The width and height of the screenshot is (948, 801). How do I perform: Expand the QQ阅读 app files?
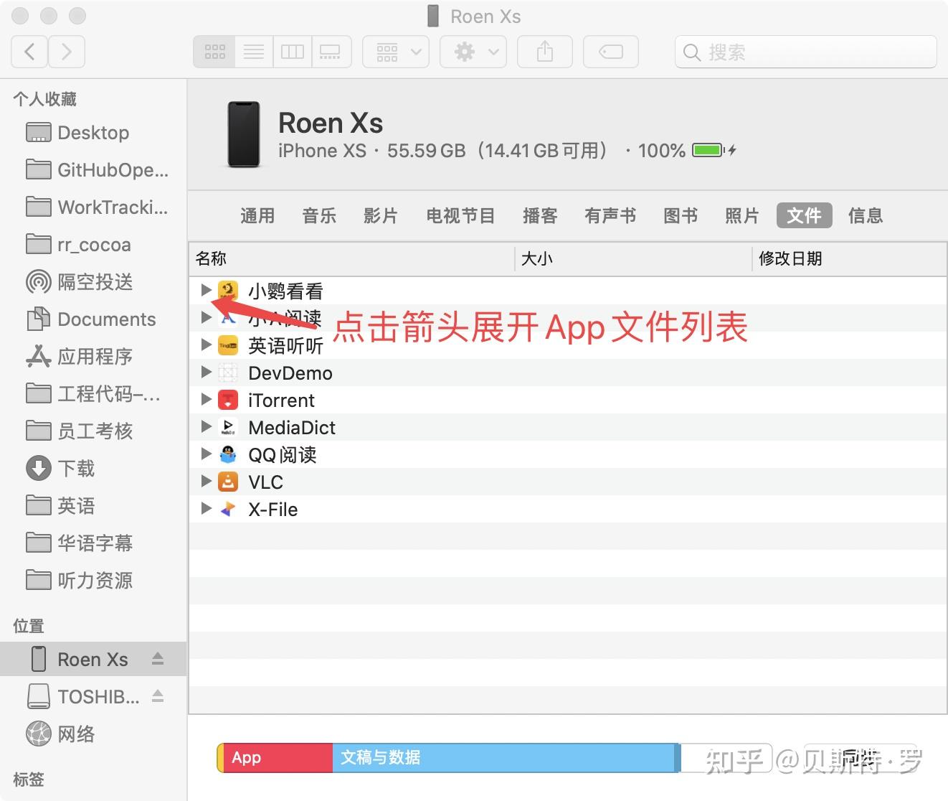[206, 454]
